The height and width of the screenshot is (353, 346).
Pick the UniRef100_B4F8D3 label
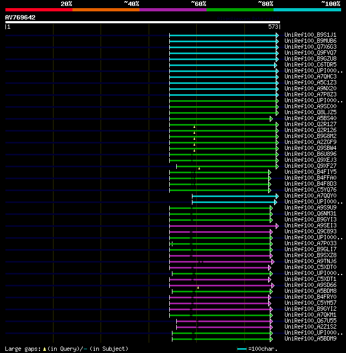tap(310, 184)
